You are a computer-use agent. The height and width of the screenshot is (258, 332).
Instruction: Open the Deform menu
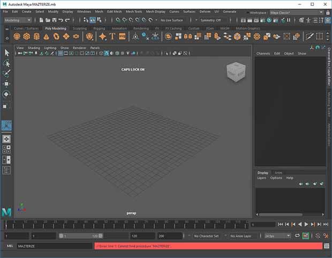205,12
